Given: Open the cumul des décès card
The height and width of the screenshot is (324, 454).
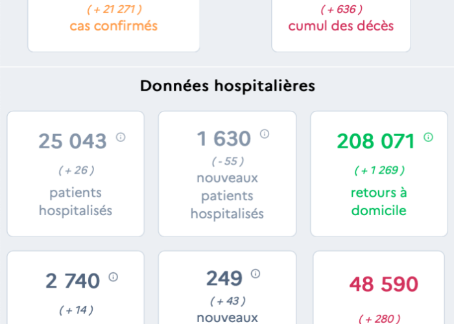Looking at the screenshot, I should (x=341, y=26).
